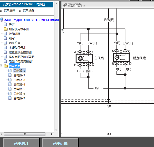
Task: Open the 术语和符号表 page
Action: click(x=17, y=48)
